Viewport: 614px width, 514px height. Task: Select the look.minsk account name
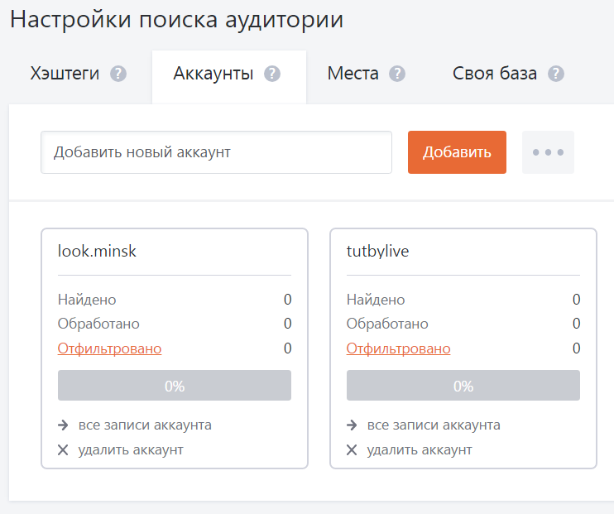coord(97,251)
